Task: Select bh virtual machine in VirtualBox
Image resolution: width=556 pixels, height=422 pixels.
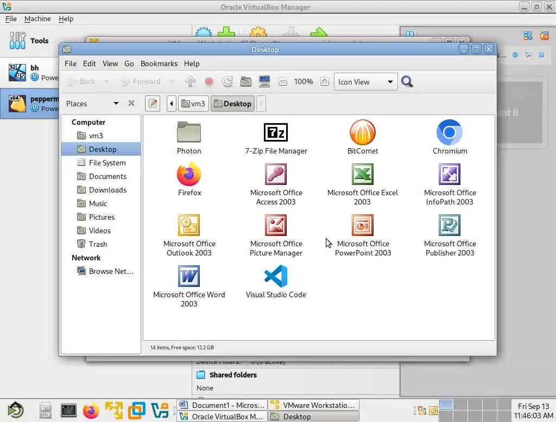Action: tap(30, 72)
